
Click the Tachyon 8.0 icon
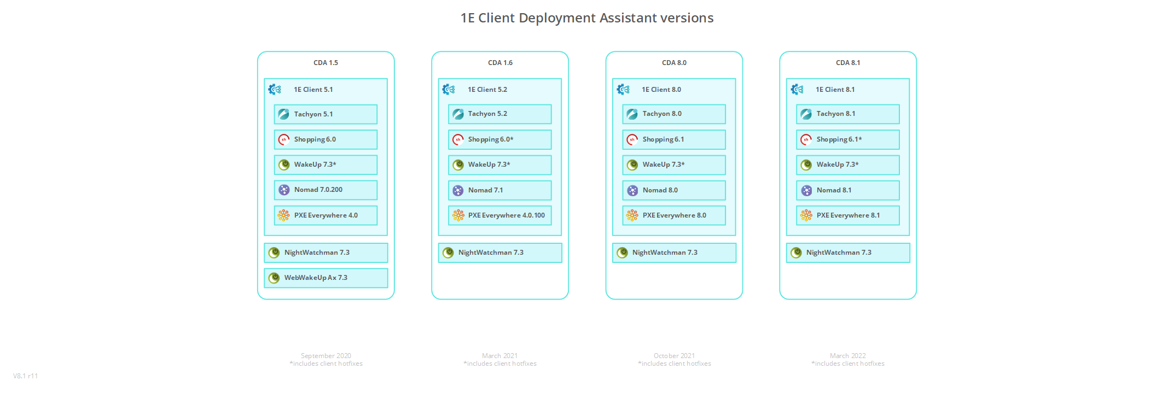click(x=632, y=114)
